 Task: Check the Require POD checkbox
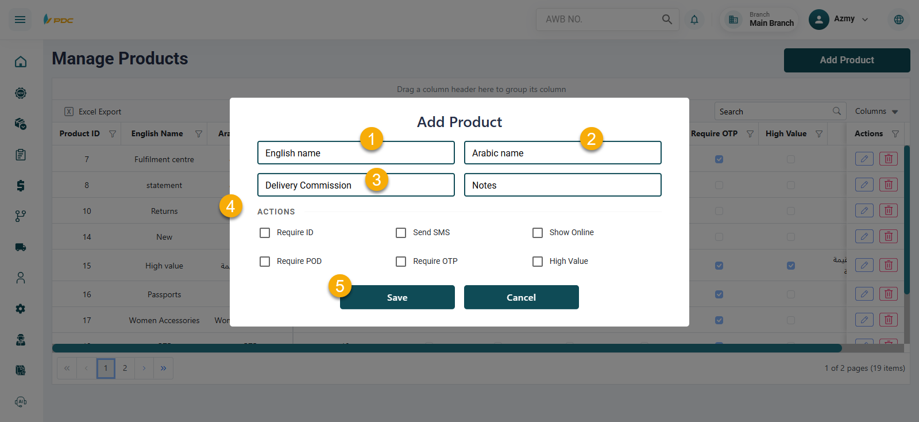point(265,262)
